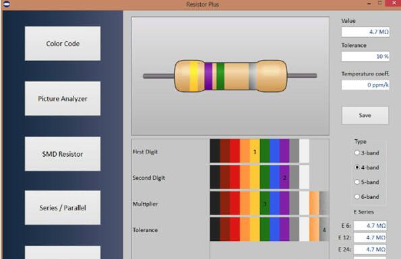The height and width of the screenshot is (259, 401).
Task: Select black in the Multiplier row
Action: point(215,203)
